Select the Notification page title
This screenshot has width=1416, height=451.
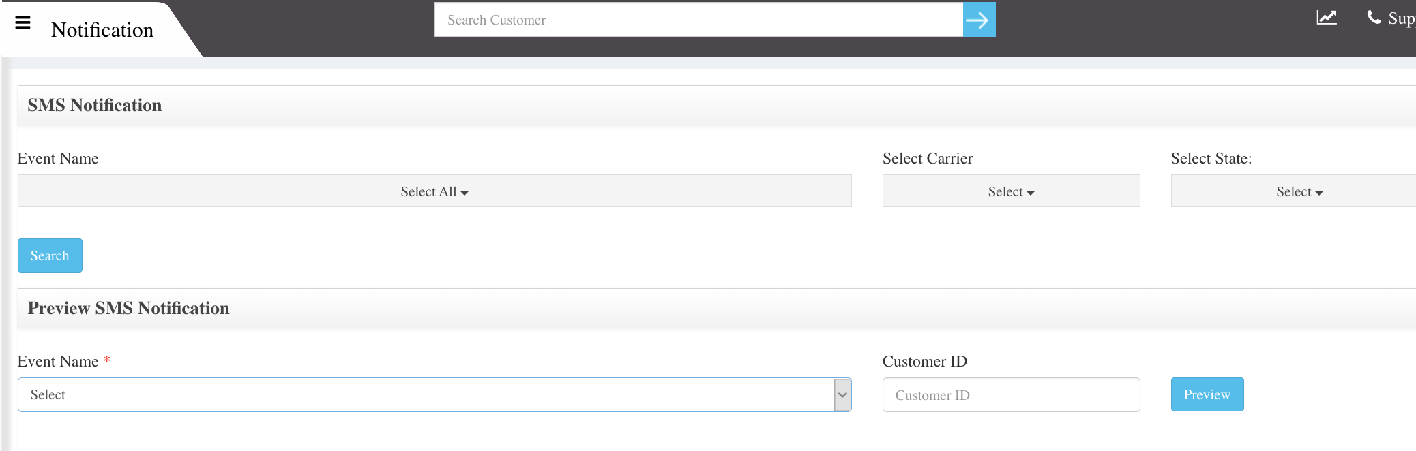[102, 30]
